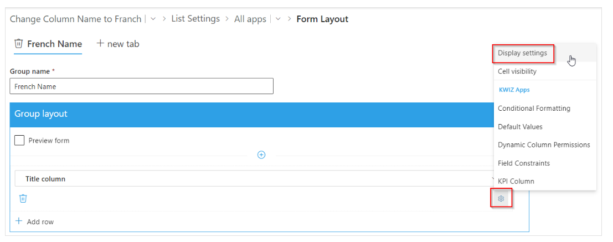613x242 pixels.
Task: Go to List Settings breadcrumb link
Action: pyautogui.click(x=195, y=19)
